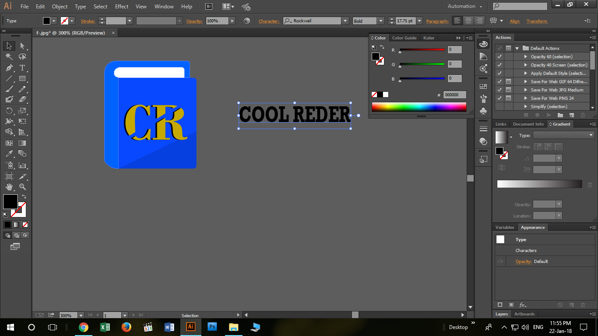
Task: Select the Paintbrush tool
Action: coord(9,89)
